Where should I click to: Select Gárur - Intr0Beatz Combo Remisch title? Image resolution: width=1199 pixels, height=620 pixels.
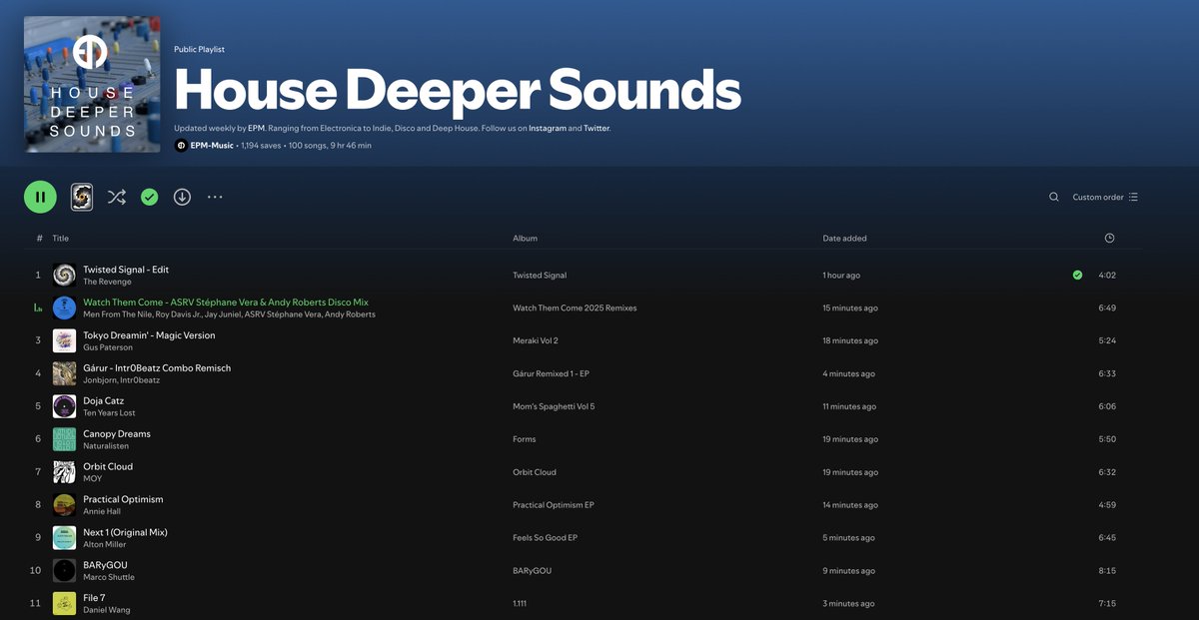(157, 368)
